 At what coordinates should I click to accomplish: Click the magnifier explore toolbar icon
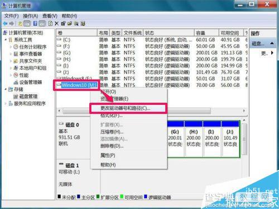tap(76, 23)
